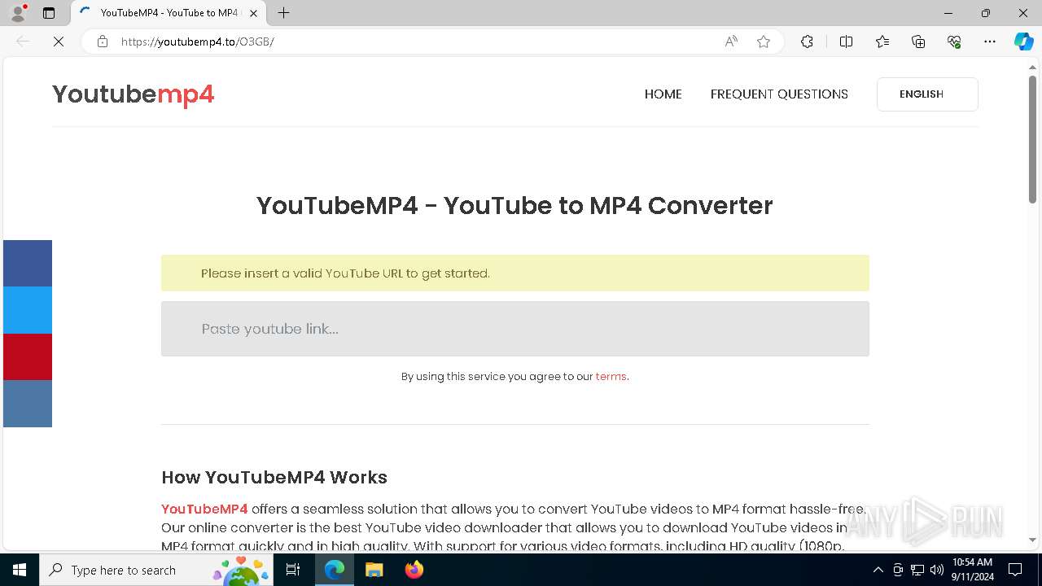Open the ENGLISH language dropdown

click(x=927, y=94)
